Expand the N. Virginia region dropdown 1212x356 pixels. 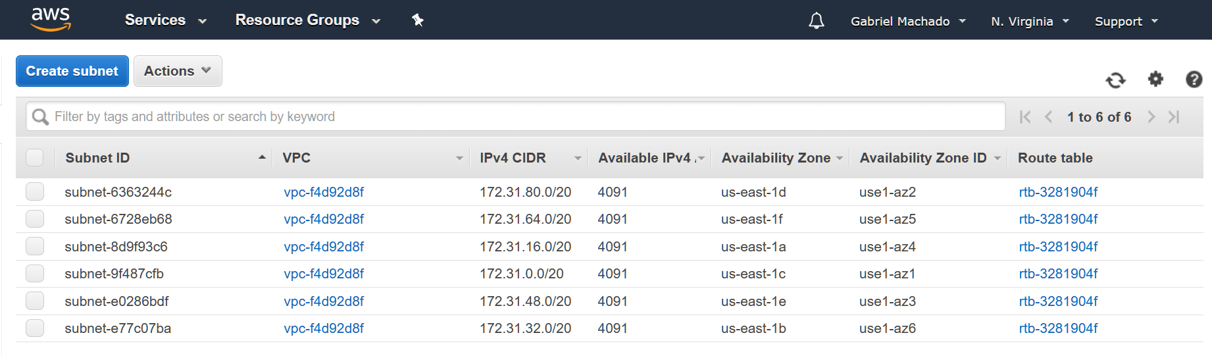(x=1030, y=21)
